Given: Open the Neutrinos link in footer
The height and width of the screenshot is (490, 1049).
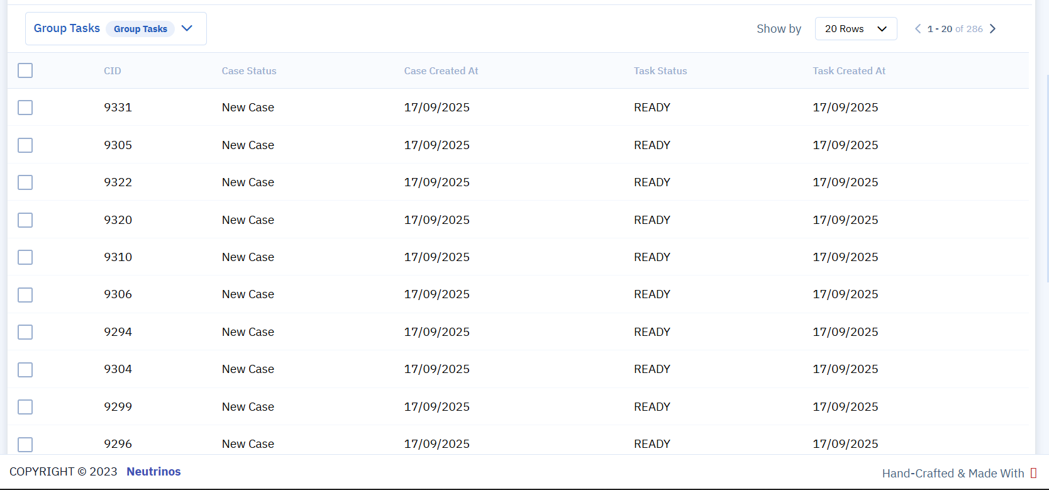Looking at the screenshot, I should point(153,472).
